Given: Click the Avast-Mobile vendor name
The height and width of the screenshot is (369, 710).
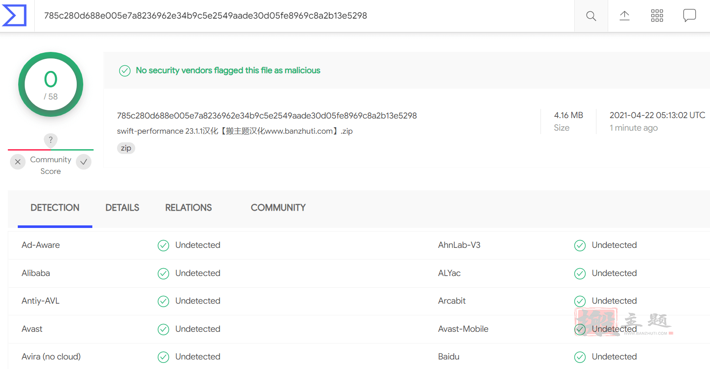Looking at the screenshot, I should 463,329.
